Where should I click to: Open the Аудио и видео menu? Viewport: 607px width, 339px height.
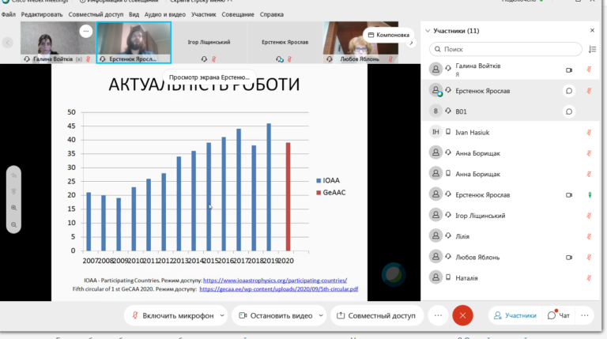165,14
